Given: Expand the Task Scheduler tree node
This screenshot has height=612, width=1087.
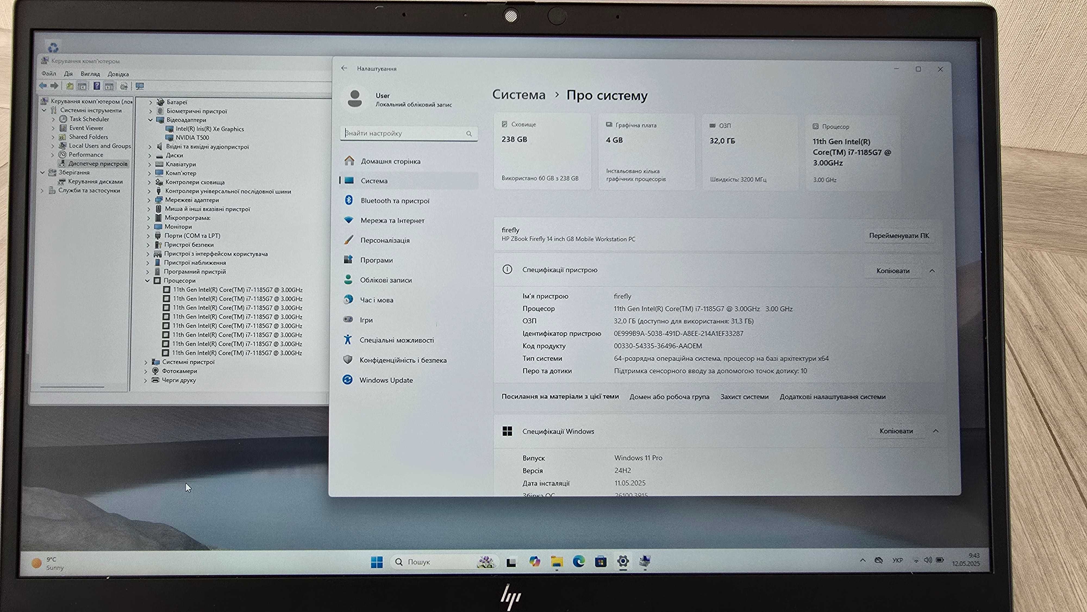Looking at the screenshot, I should 53,120.
